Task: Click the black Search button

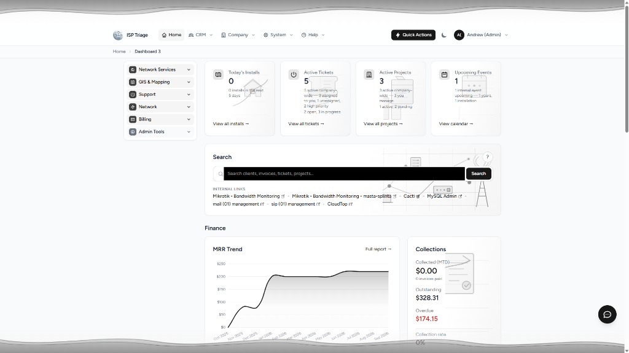Action: [478, 174]
